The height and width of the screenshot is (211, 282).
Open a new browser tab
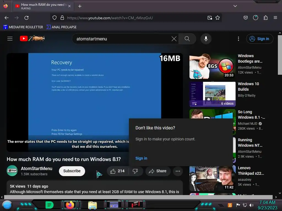point(80,6)
